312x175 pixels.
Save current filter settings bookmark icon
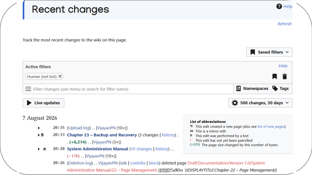coord(275,76)
